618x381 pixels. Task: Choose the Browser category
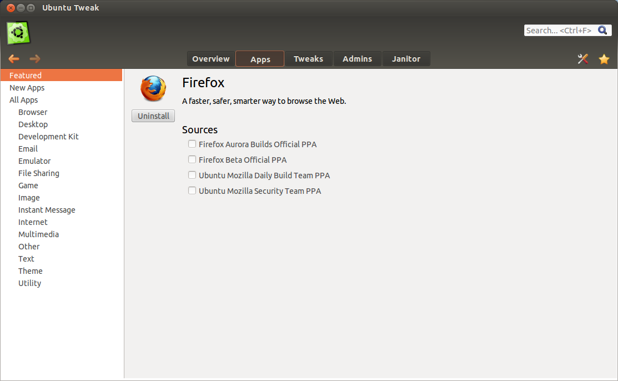click(62, 112)
